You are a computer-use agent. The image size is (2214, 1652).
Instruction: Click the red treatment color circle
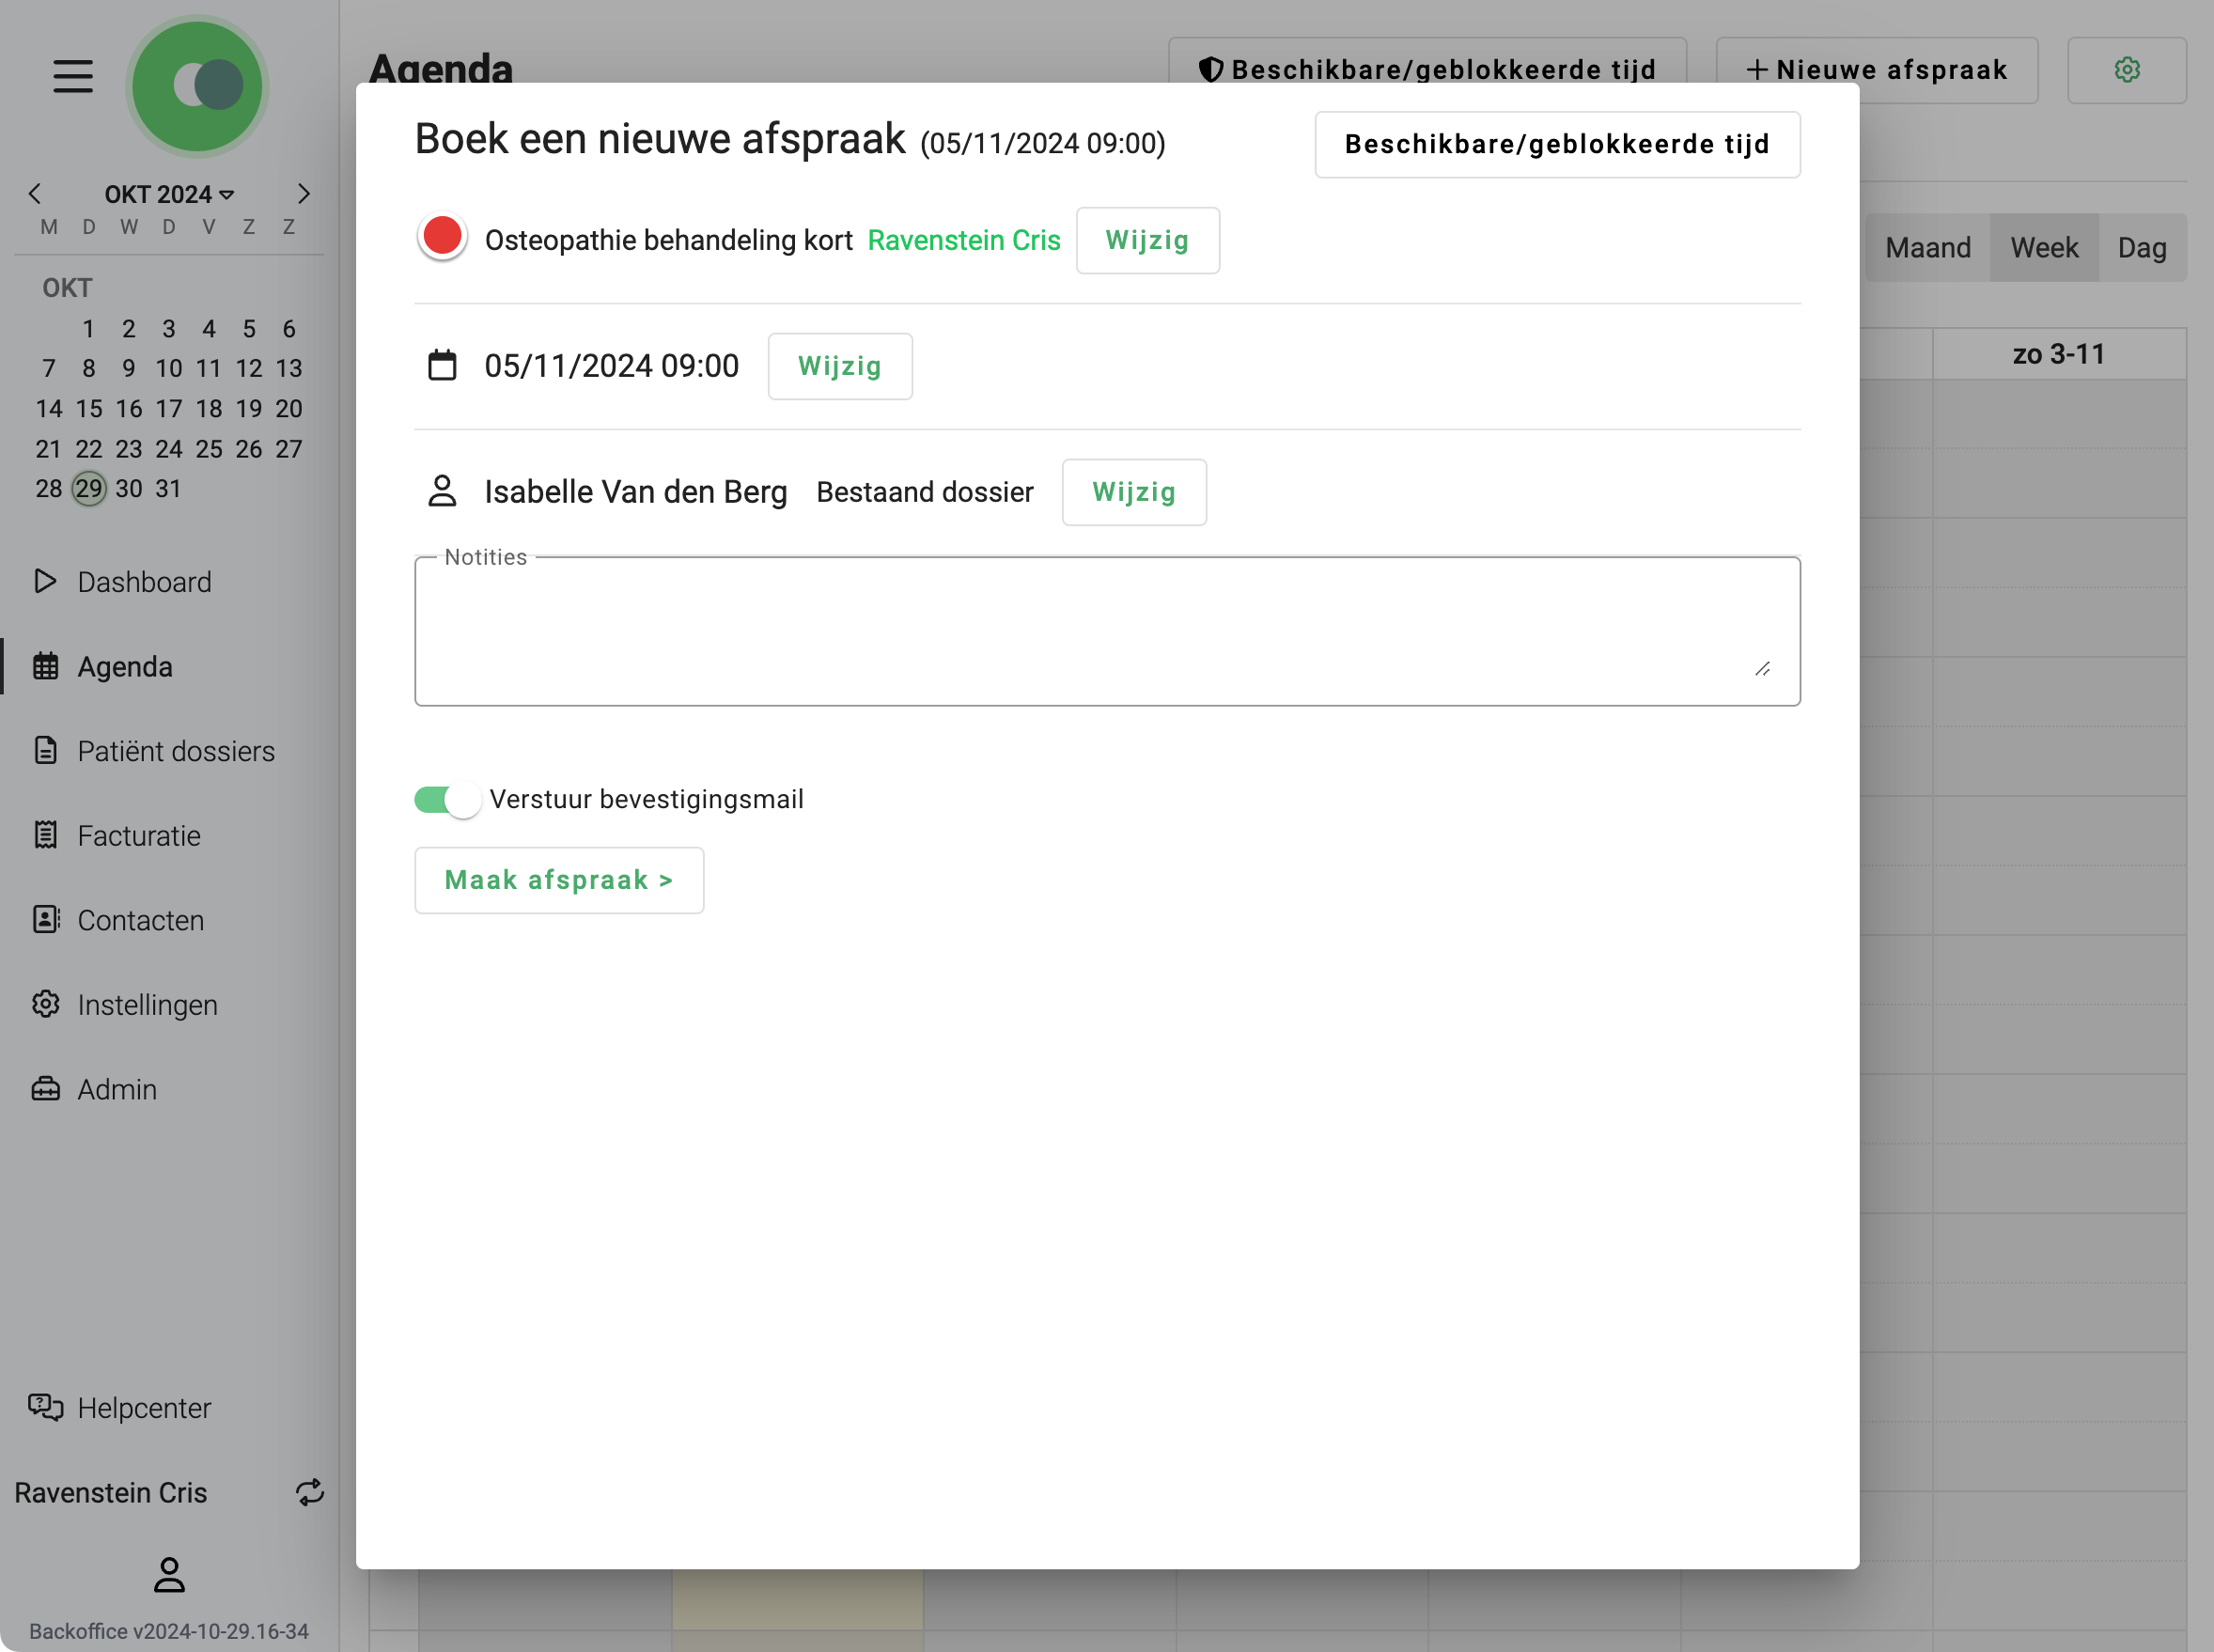(442, 237)
